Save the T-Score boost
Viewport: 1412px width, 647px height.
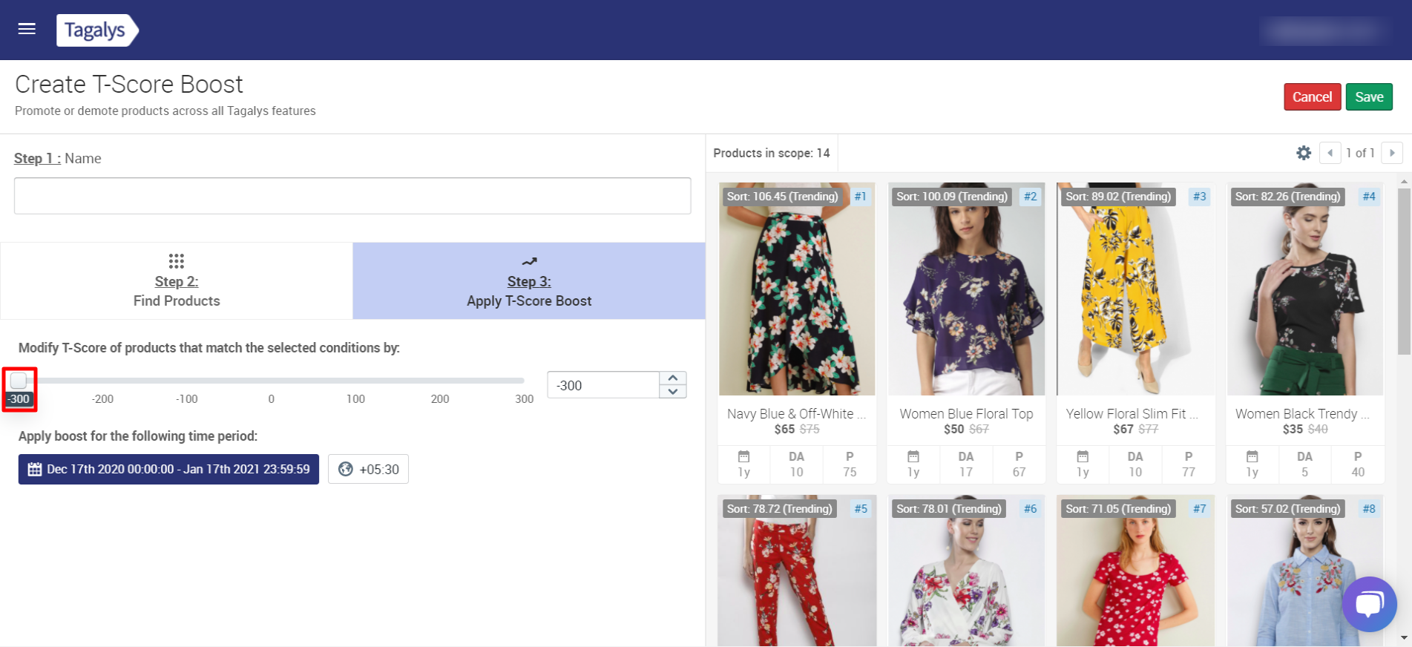[x=1369, y=97]
